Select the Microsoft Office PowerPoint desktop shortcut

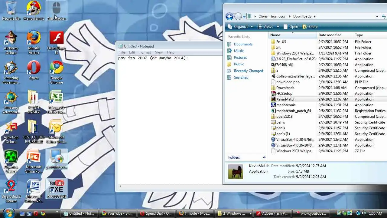34,161
